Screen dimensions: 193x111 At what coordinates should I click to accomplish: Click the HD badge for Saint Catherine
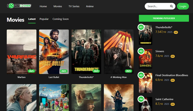tap(173, 104)
